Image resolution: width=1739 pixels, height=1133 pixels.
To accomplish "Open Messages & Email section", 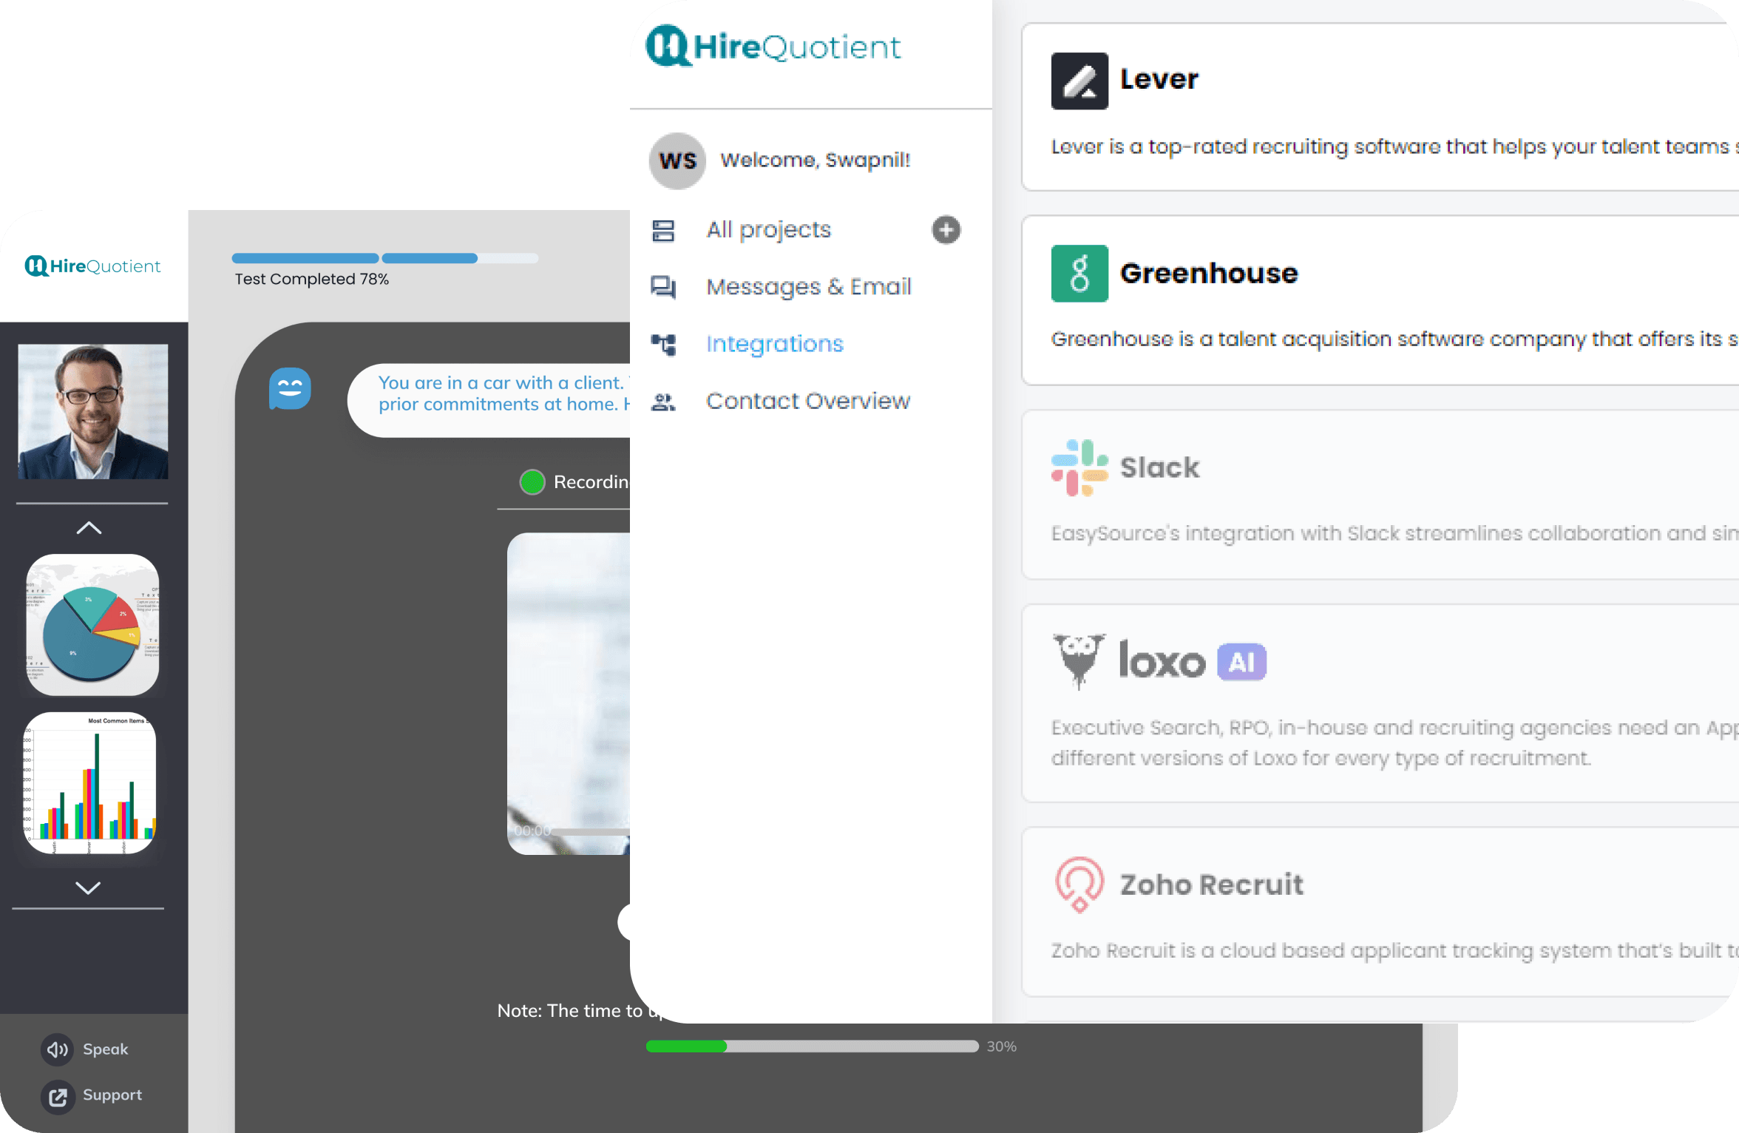I will (808, 287).
